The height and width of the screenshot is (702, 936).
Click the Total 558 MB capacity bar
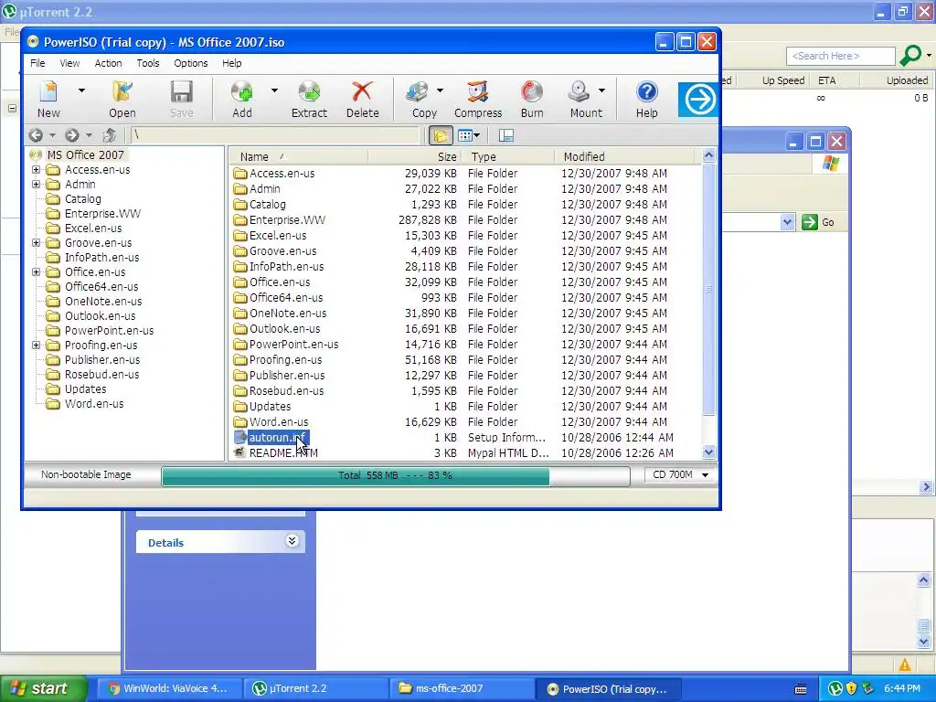[x=395, y=475]
